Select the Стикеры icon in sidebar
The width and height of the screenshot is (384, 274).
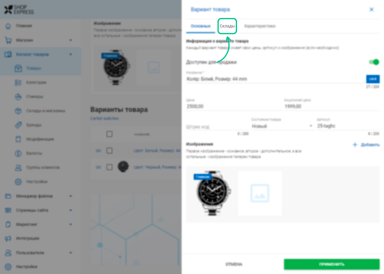pos(18,97)
